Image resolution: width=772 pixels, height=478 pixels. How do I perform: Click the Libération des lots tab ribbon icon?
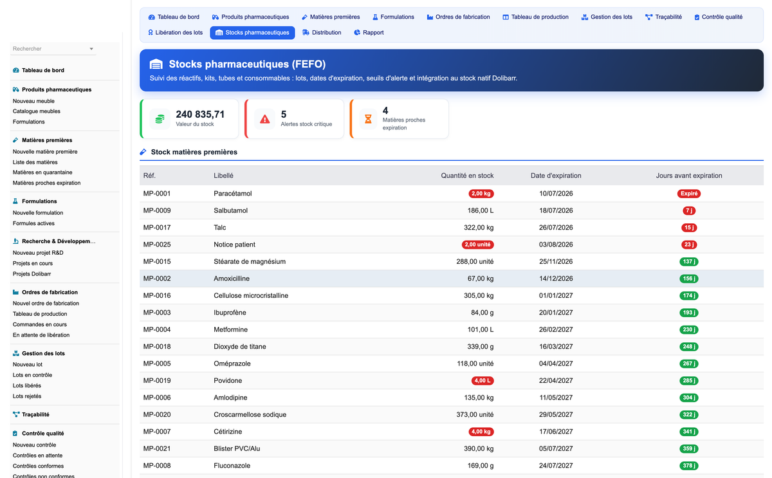151,32
